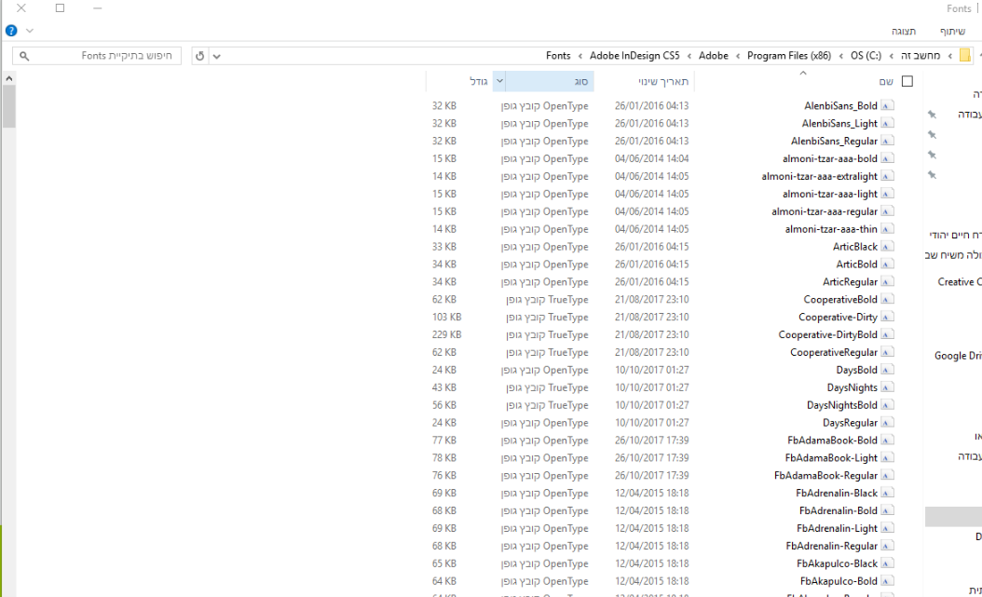Click the font file icon of AlenbiSans_Regular
982x597 pixels.
pos(887,141)
